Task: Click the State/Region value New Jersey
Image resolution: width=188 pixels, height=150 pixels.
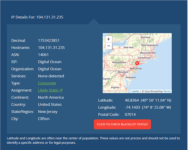Action: tap(48, 112)
